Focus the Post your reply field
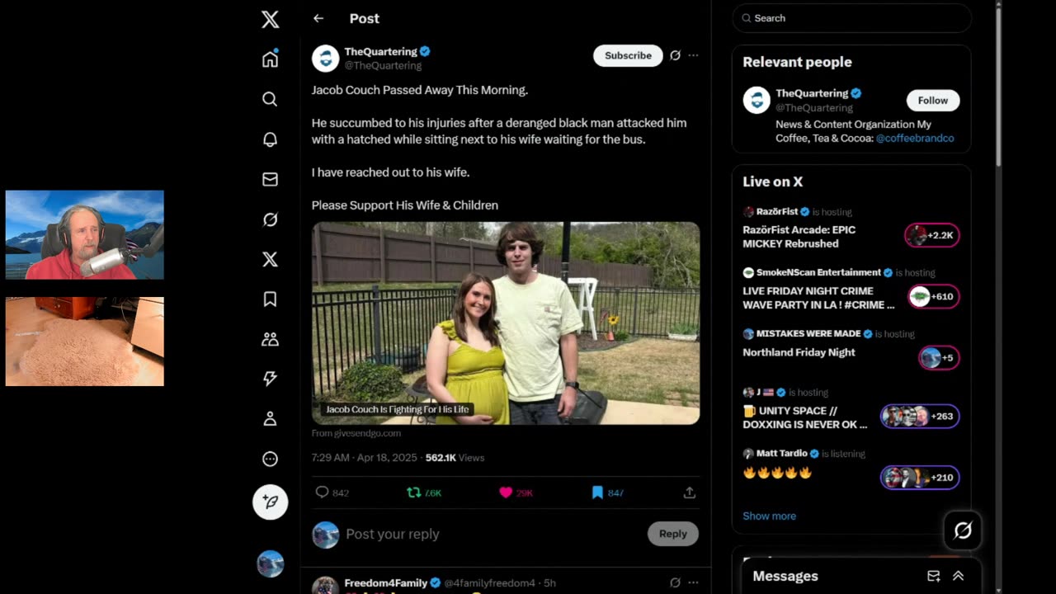Screen dimensions: 1056x594 pos(492,534)
